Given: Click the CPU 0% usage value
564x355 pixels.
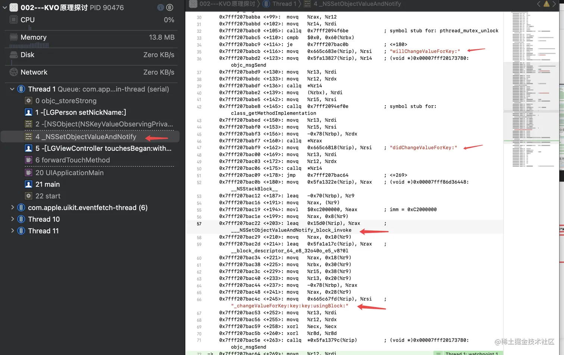Looking at the screenshot, I should pos(169,20).
